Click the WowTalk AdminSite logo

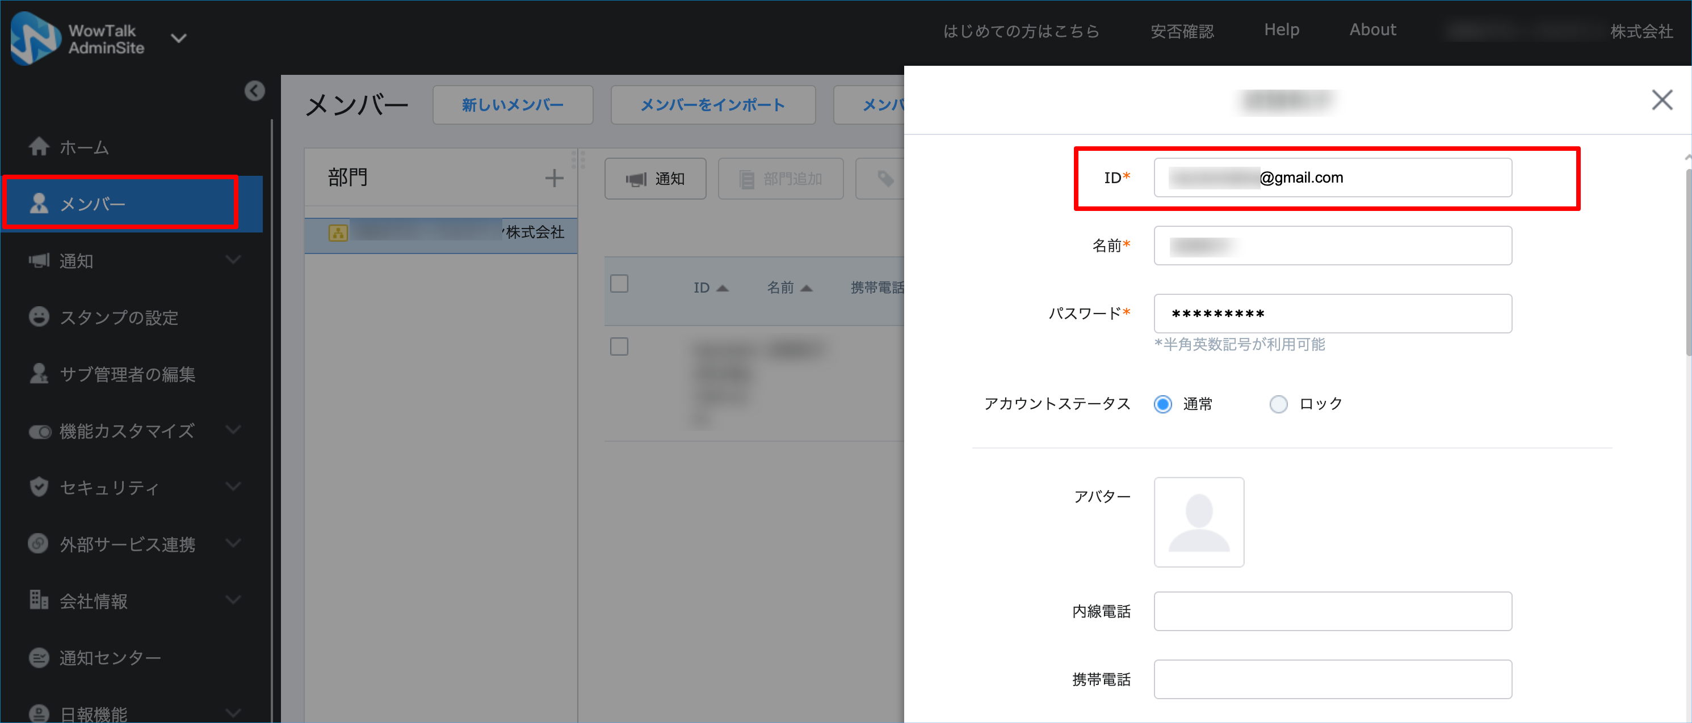click(78, 38)
